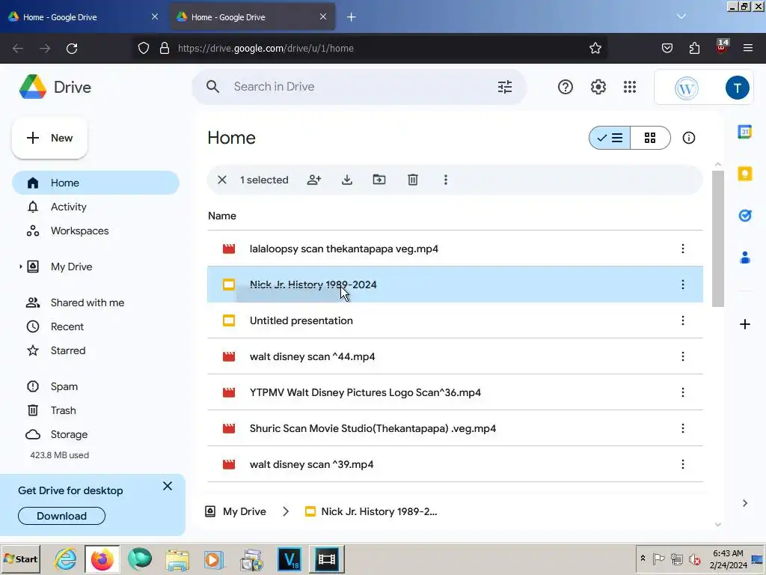The width and height of the screenshot is (766, 575).
Task: Open Trash in sidebar
Action: (x=96, y=410)
